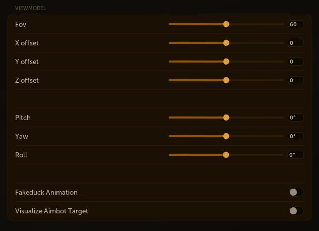This screenshot has height=231, width=319.
Task: Click the Y offset slider handle
Action: (226, 62)
